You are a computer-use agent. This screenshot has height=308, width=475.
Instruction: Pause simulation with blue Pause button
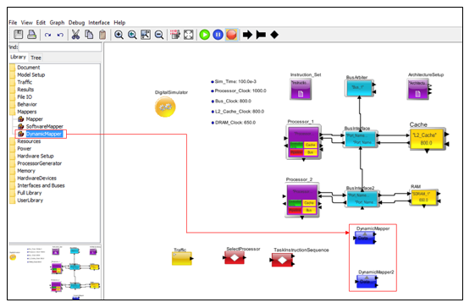click(x=218, y=35)
